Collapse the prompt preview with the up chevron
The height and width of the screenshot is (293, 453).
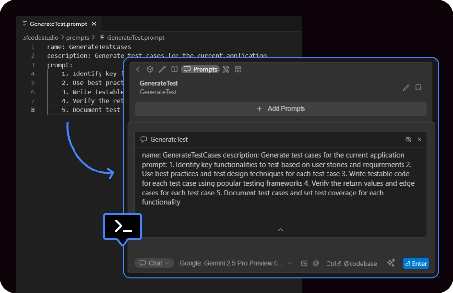pyautogui.click(x=280, y=229)
